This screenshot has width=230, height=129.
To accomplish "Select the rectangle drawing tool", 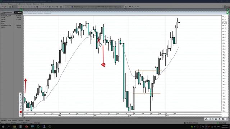I will [21, 103].
